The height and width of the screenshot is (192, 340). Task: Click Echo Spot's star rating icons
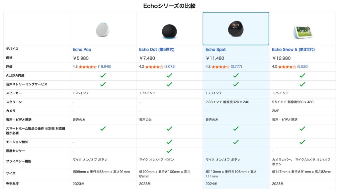pyautogui.click(x=220, y=67)
